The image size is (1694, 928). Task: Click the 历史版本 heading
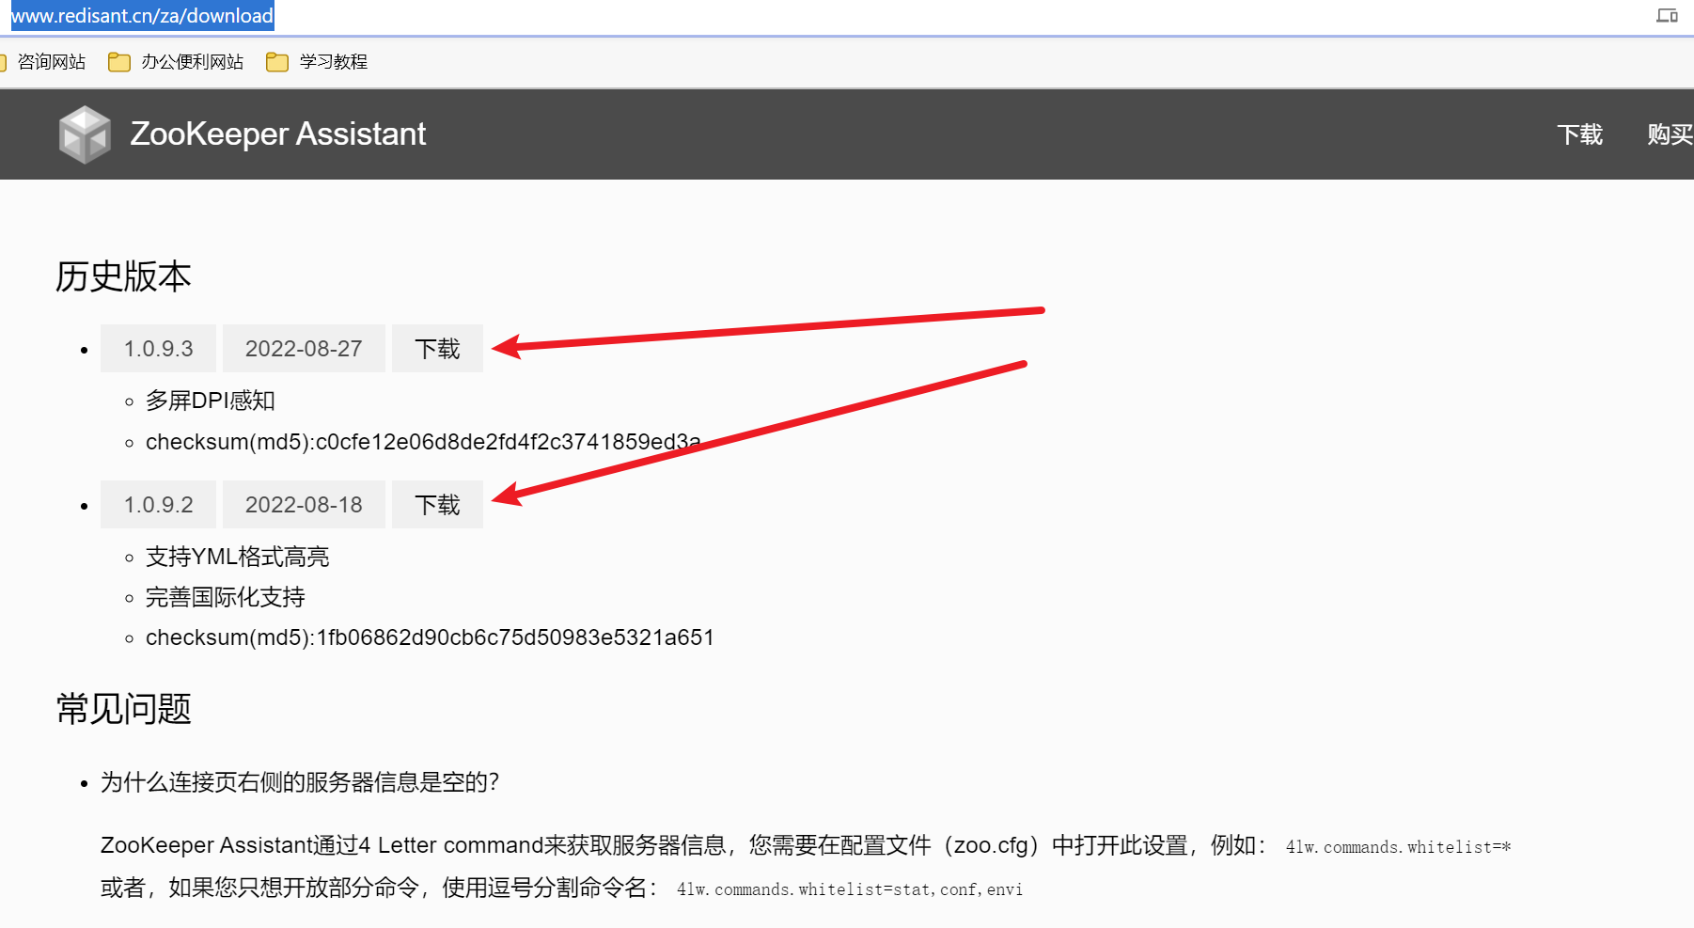(123, 276)
